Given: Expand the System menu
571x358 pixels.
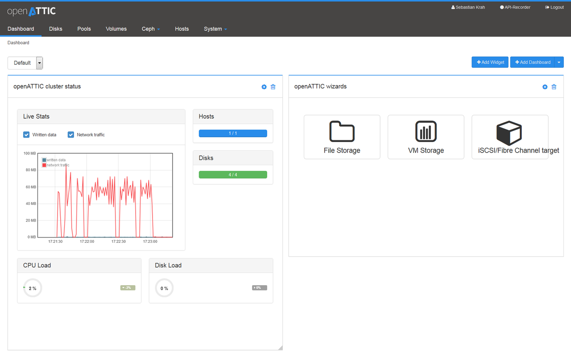Looking at the screenshot, I should tap(215, 29).
